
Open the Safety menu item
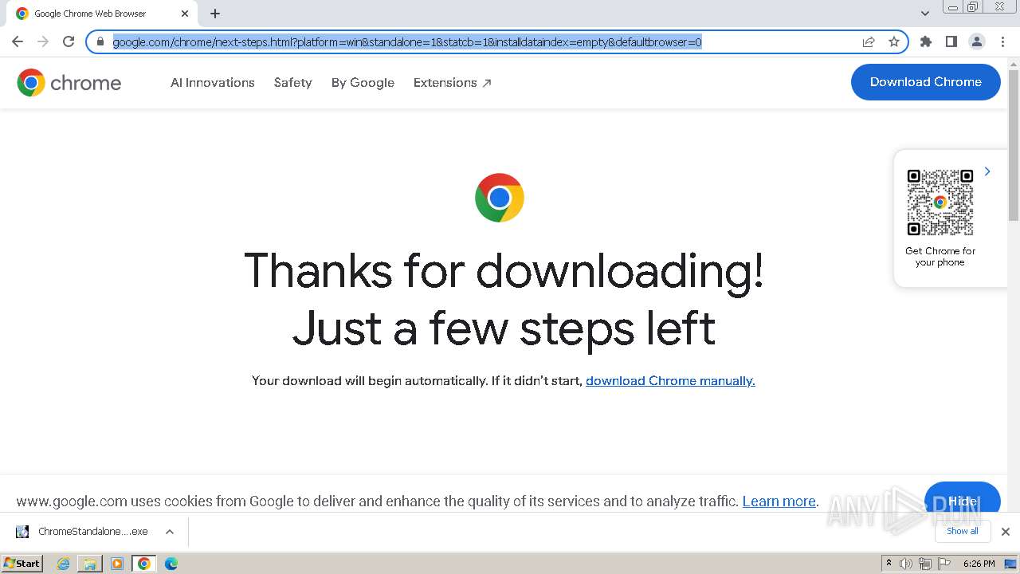(x=292, y=82)
